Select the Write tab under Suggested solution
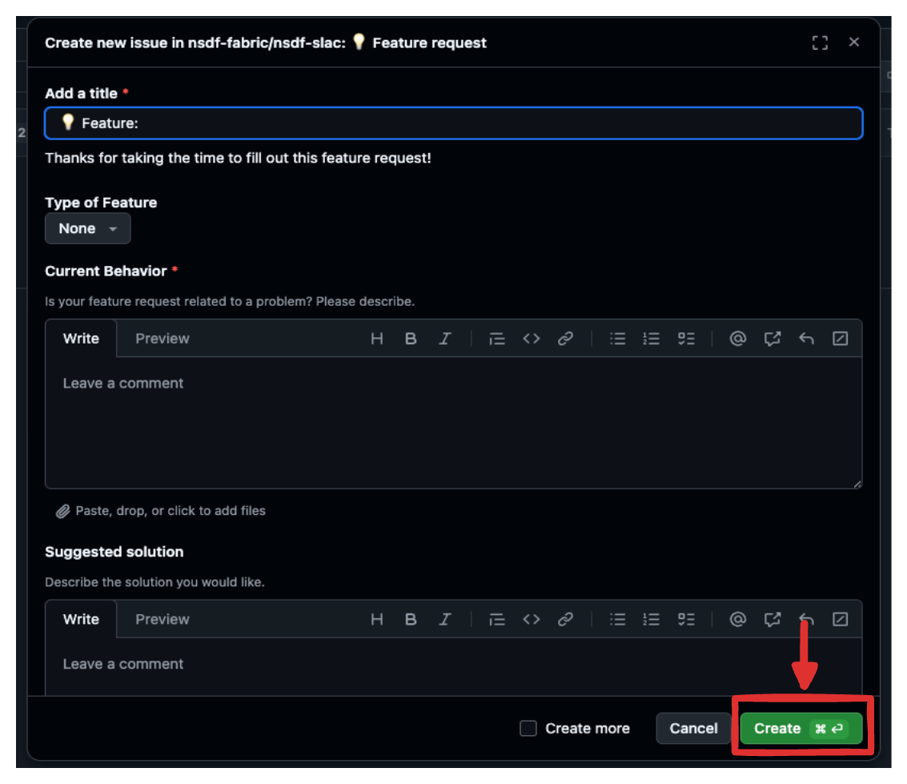Viewport: 907px width, 784px height. pos(80,619)
